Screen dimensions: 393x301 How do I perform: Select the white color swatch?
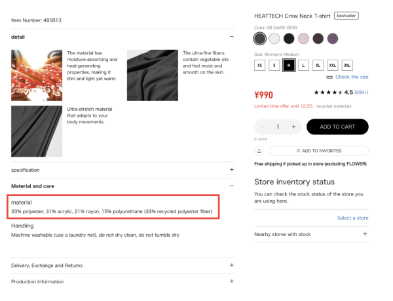[274, 38]
